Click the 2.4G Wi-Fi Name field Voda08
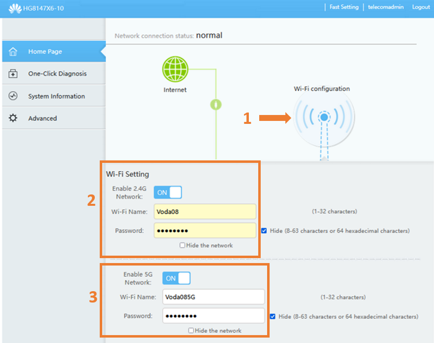Screen dimensions: 434x343 [x=205, y=212]
